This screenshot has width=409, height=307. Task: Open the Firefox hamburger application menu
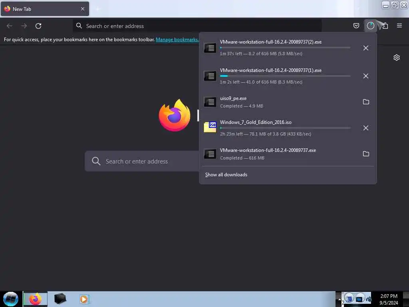(399, 26)
